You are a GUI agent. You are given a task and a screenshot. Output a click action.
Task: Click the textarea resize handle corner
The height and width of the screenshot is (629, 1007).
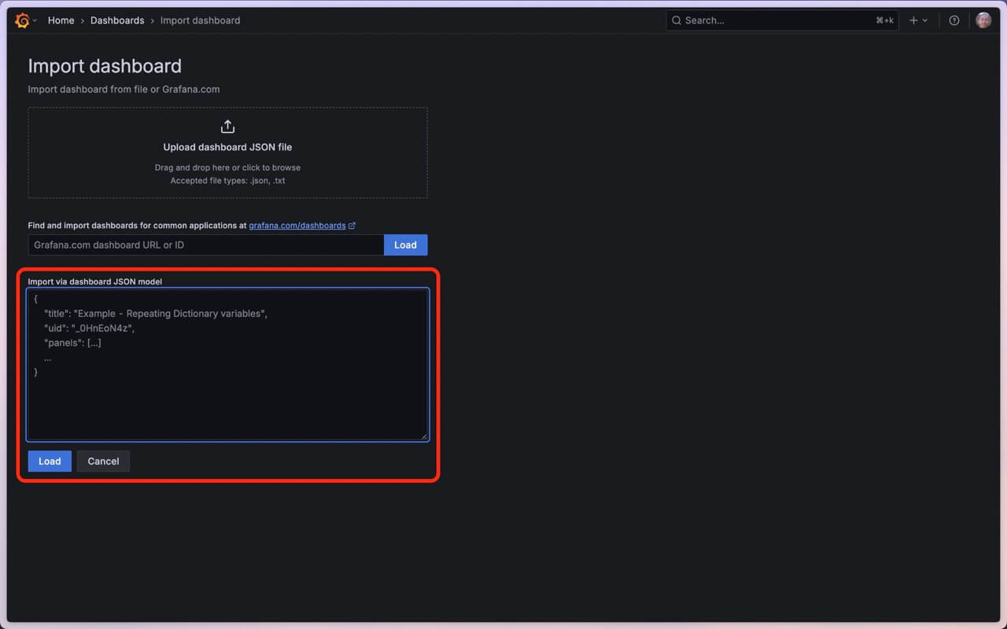pyautogui.click(x=423, y=436)
